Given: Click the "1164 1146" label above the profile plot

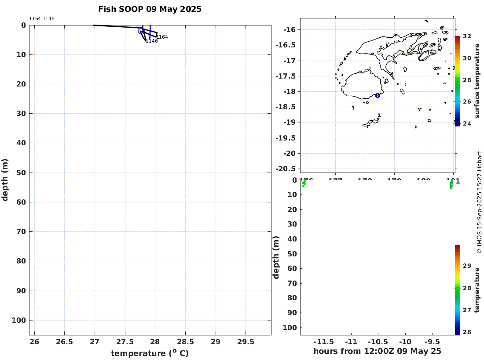Looking at the screenshot, I should (x=42, y=18).
